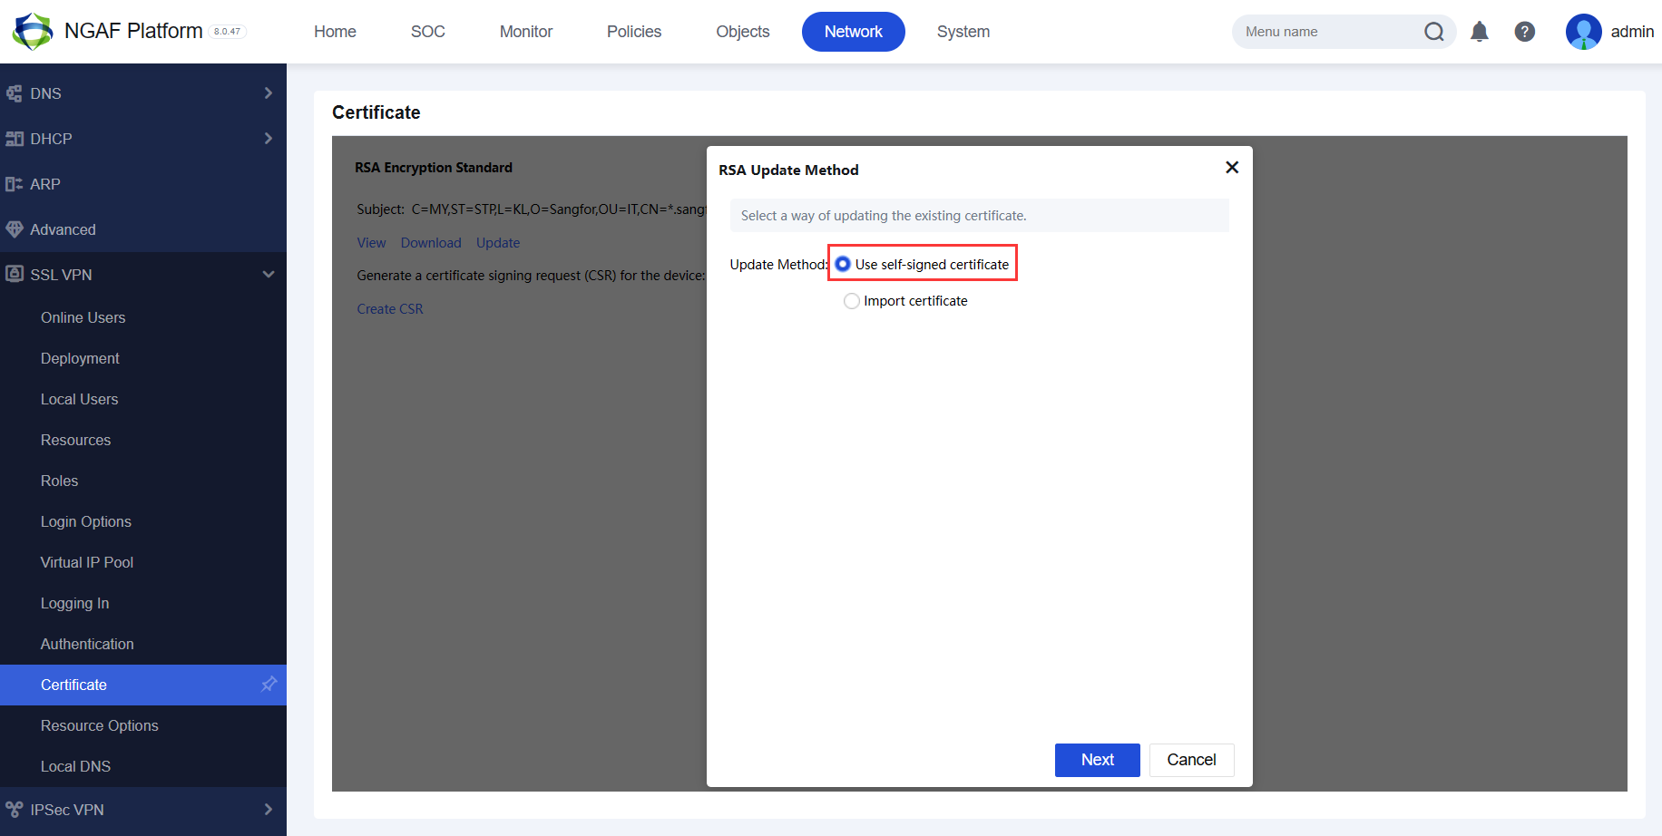Close the RSA Update Method dialog
1662x836 pixels.
pos(1231,168)
